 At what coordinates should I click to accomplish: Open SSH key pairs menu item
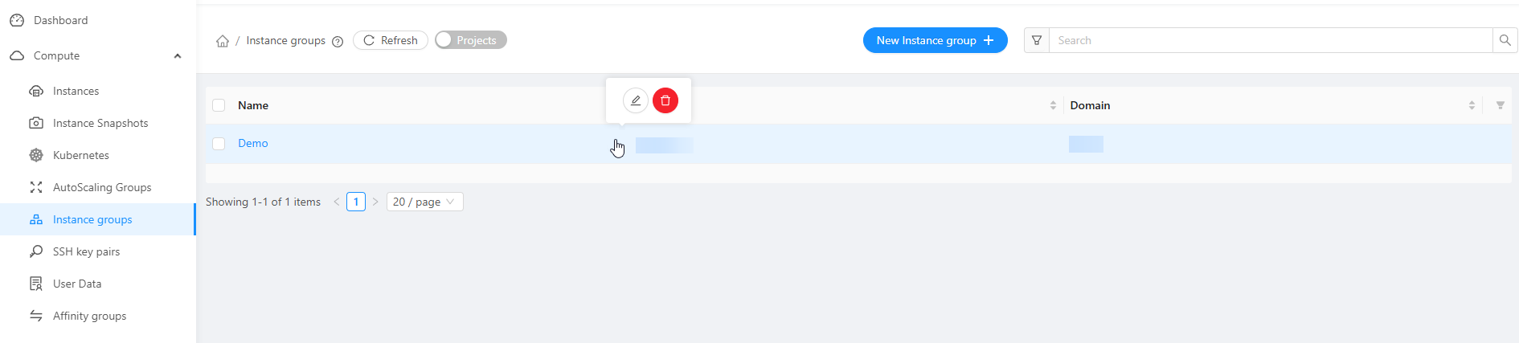pyautogui.click(x=86, y=251)
